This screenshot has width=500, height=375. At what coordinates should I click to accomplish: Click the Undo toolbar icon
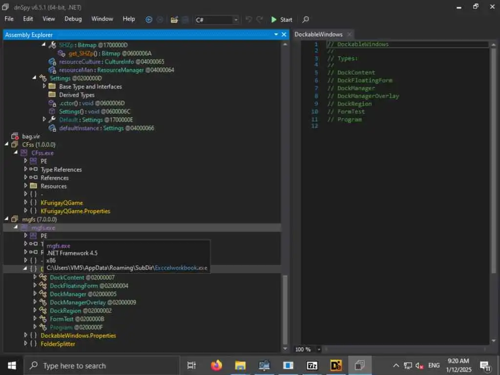coord(249,20)
